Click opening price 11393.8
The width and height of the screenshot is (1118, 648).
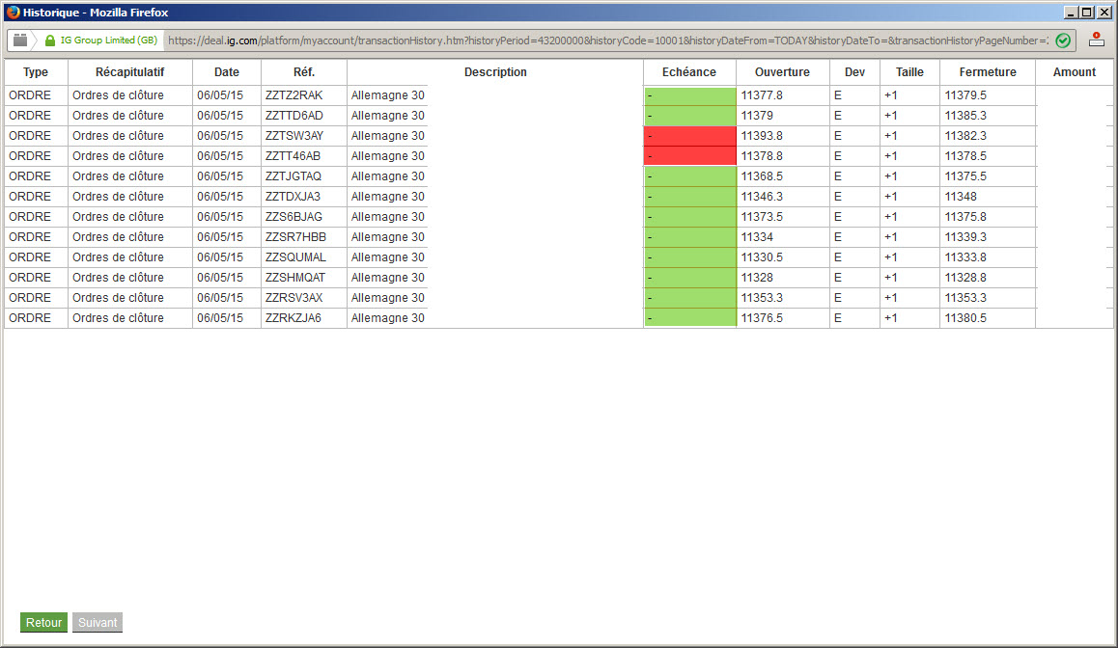tap(762, 135)
